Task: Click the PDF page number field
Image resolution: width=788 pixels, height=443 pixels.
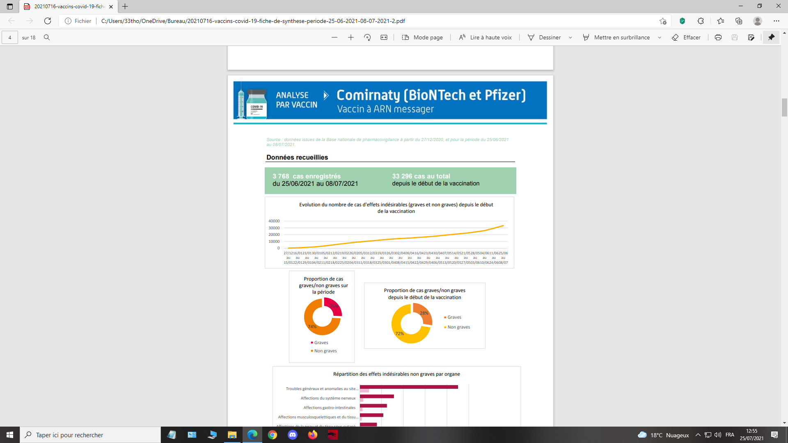Action: (x=10, y=37)
